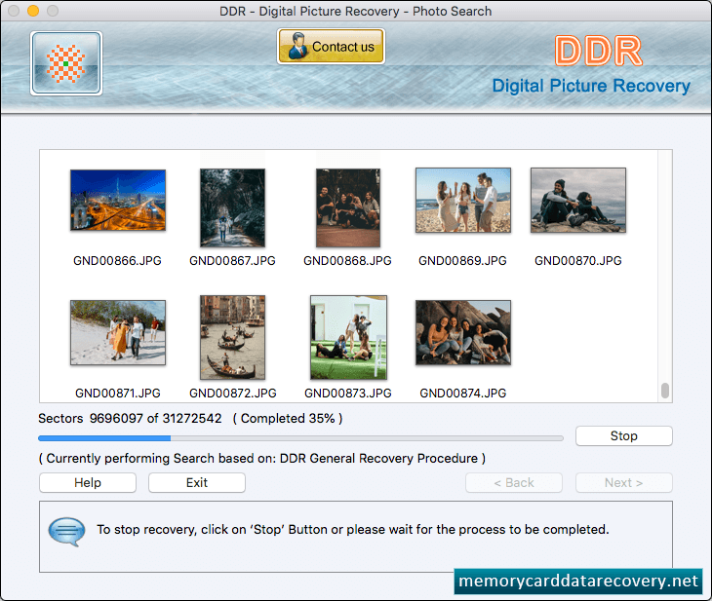Click the orange checkered DDR logo icon

coord(66,63)
